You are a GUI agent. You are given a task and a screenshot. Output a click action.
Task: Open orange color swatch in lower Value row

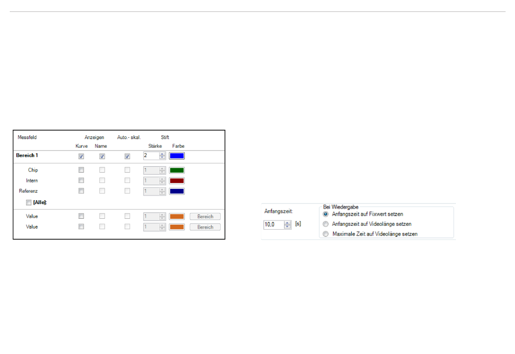click(177, 227)
